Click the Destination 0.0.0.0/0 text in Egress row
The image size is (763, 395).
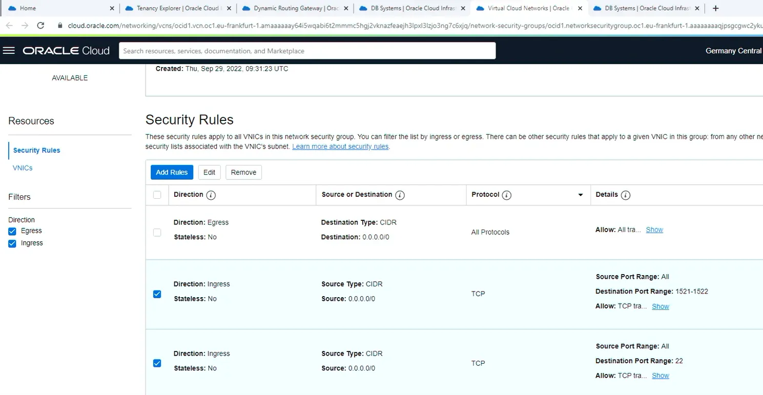(x=355, y=237)
